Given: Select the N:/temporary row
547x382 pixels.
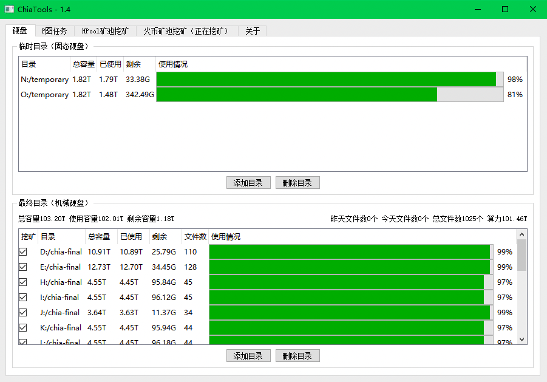Looking at the screenshot, I should tap(273, 79).
